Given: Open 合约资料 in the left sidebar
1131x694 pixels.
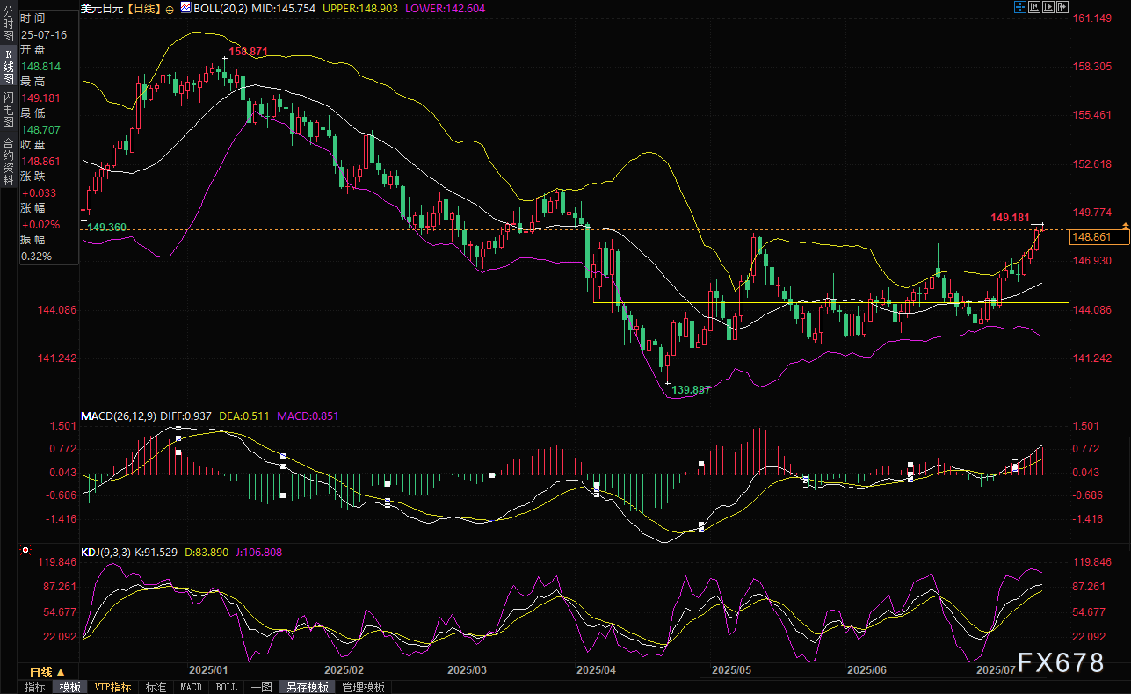Looking at the screenshot, I should tap(8, 155).
